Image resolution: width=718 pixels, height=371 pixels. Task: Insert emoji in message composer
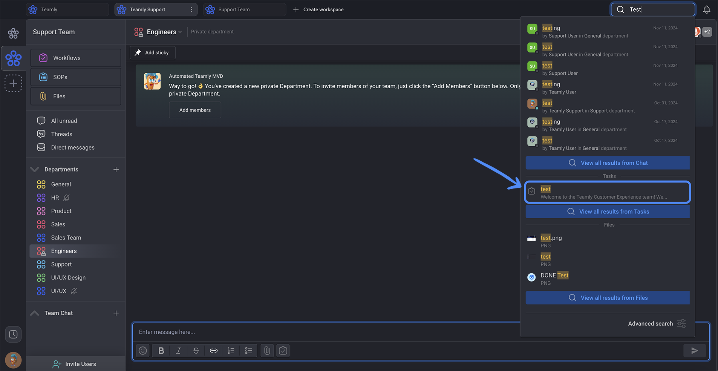tap(143, 351)
